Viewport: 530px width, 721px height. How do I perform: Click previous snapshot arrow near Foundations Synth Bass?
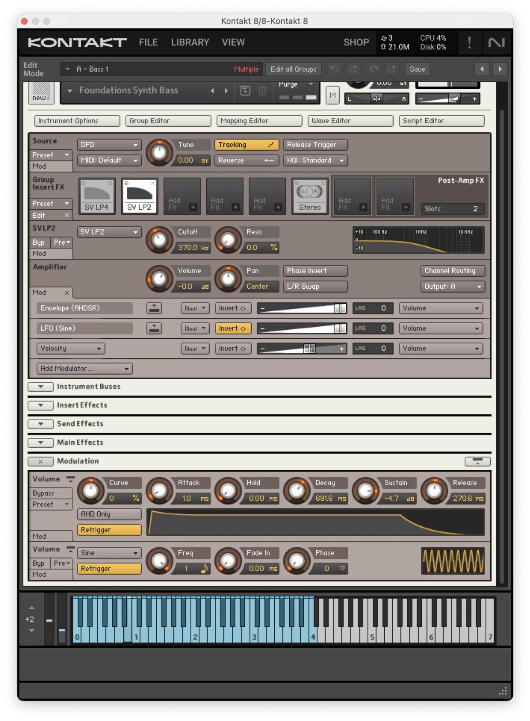point(212,91)
